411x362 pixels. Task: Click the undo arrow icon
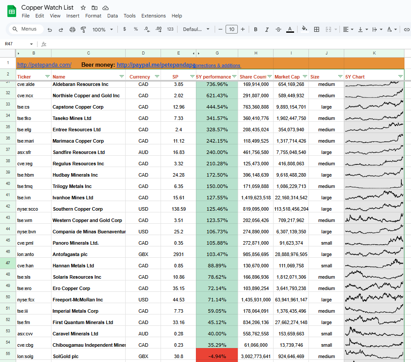coord(50,30)
